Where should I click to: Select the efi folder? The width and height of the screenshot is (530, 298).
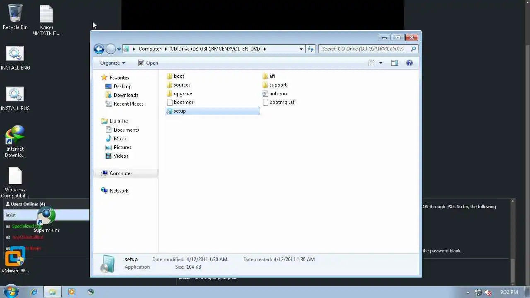(x=269, y=76)
